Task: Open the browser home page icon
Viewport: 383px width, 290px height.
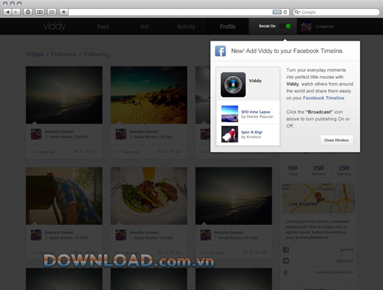Action: 28,12
